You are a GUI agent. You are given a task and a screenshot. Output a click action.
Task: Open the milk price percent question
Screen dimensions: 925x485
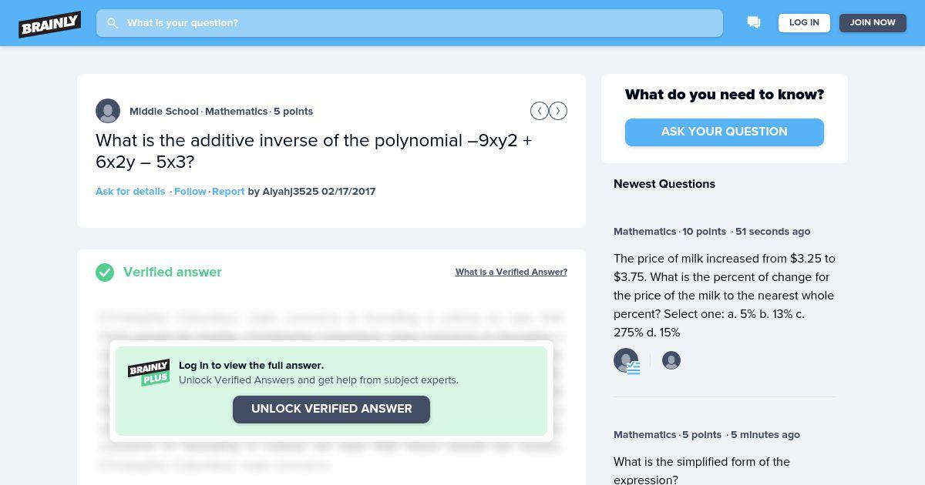(725, 296)
